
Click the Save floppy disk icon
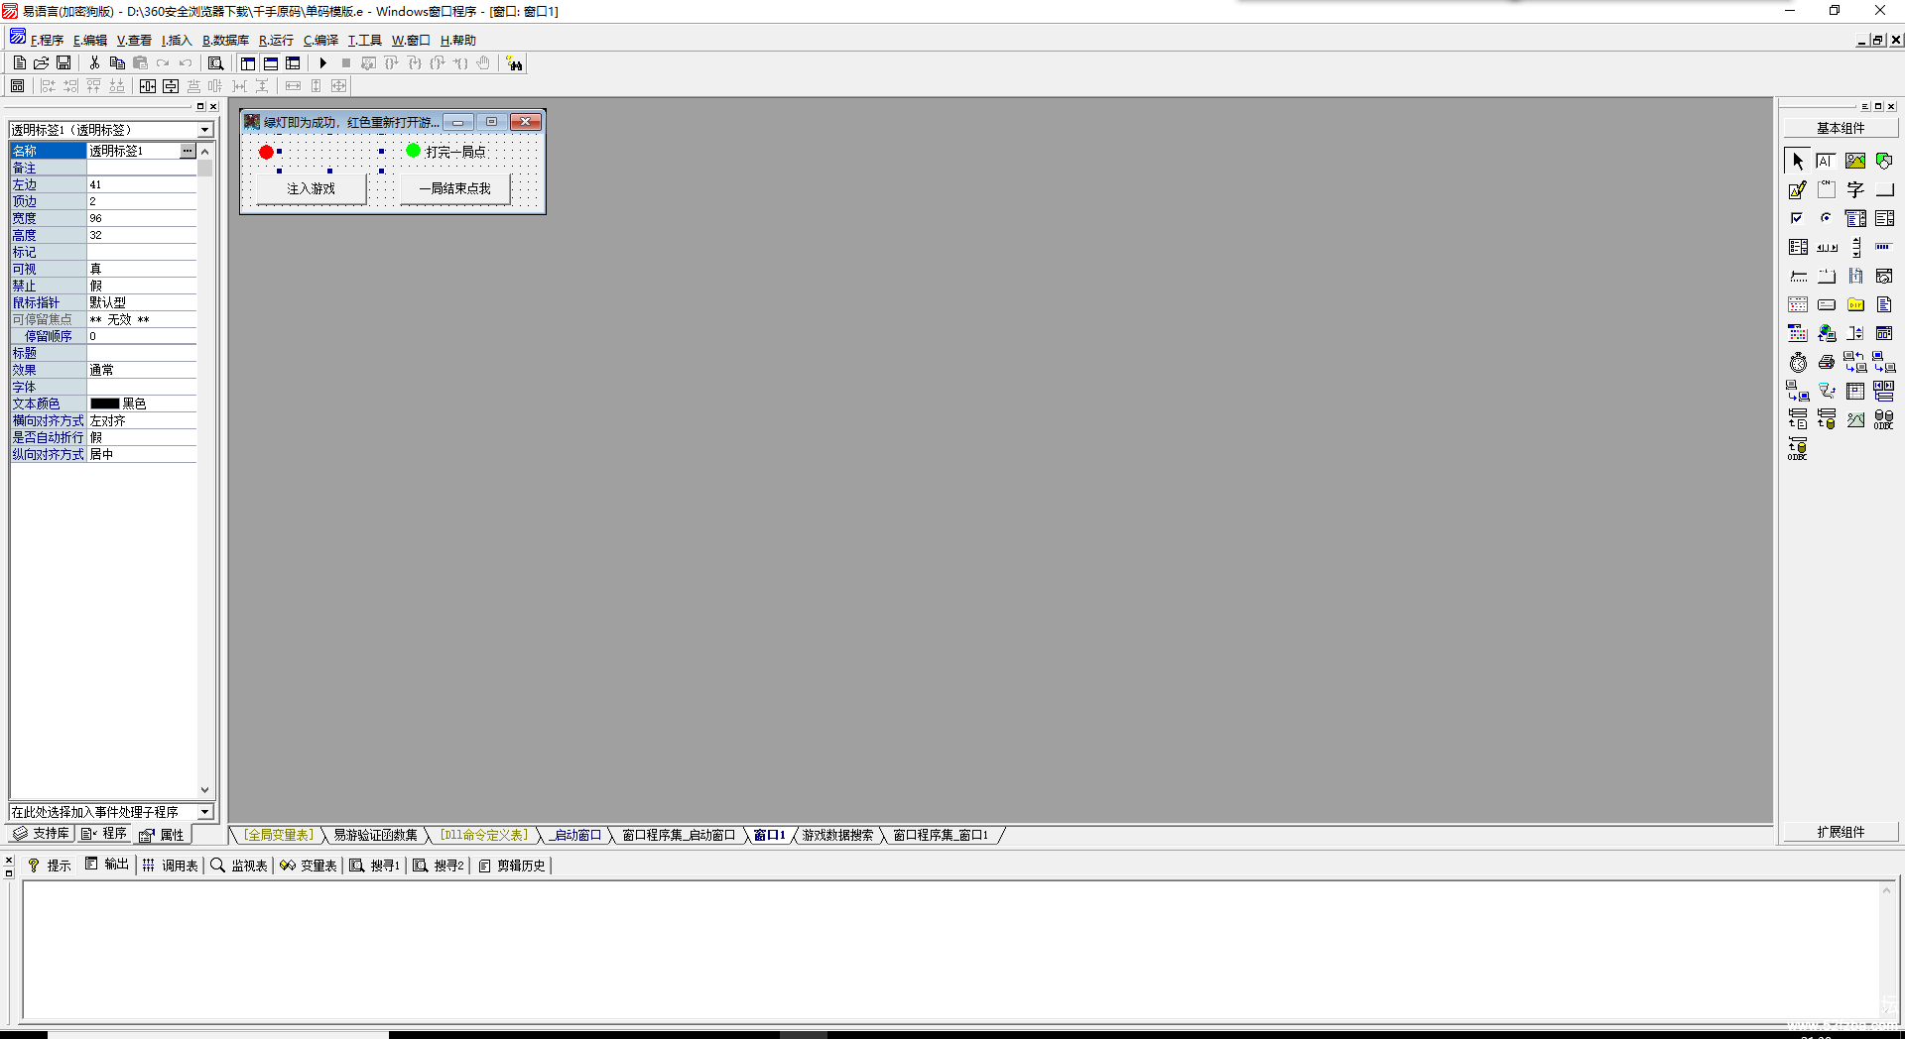pos(63,63)
